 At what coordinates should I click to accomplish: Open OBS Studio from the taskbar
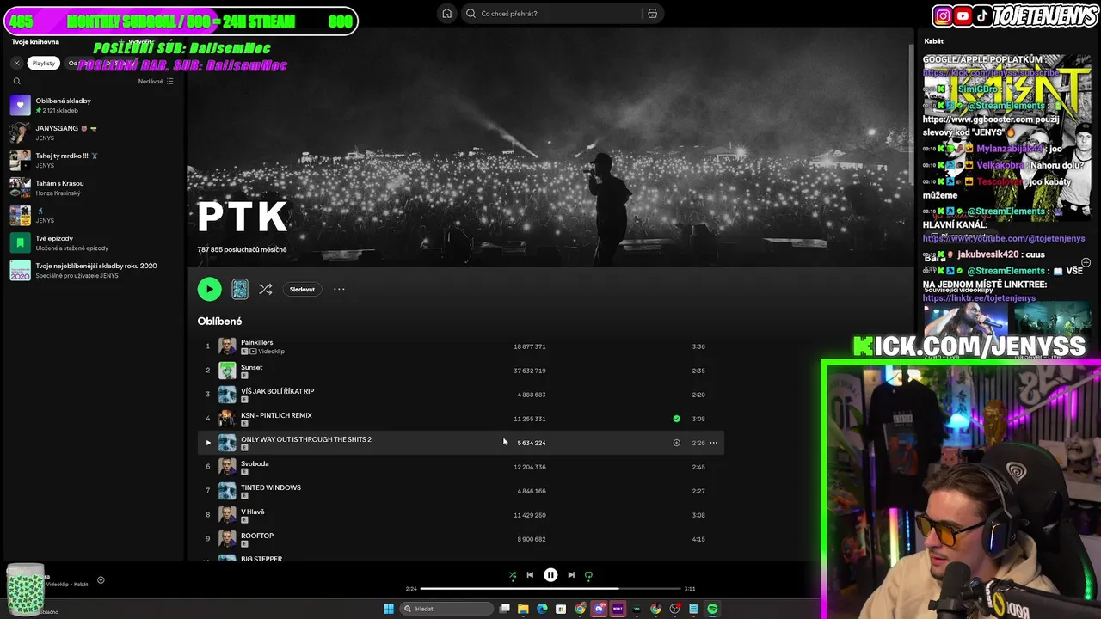point(674,609)
